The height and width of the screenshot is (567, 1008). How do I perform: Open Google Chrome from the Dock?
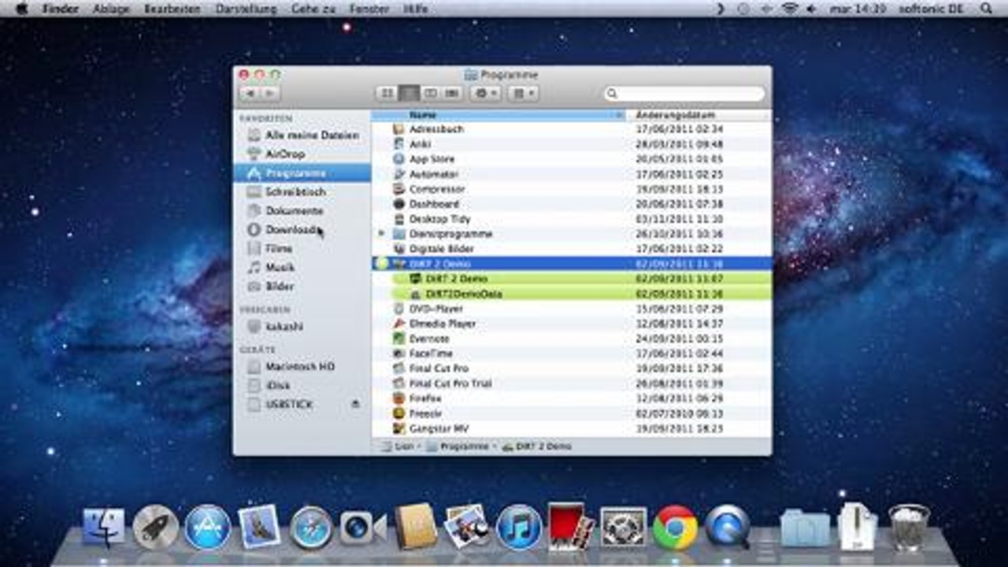(x=676, y=527)
